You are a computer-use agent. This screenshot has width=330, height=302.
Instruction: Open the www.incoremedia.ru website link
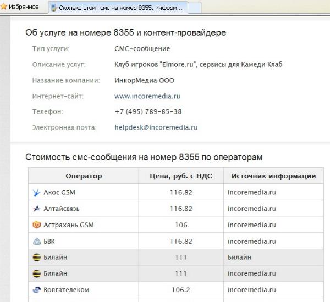pyautogui.click(x=147, y=96)
